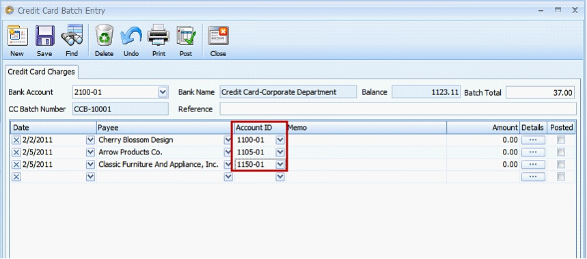Click the X icon on the empty row
The image size is (587, 259).
coord(16,177)
